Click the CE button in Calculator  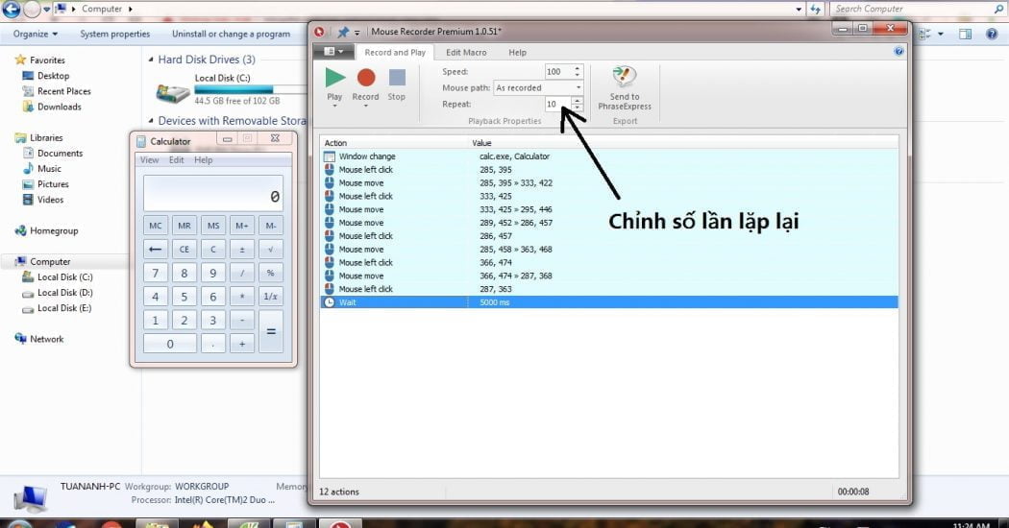(185, 250)
